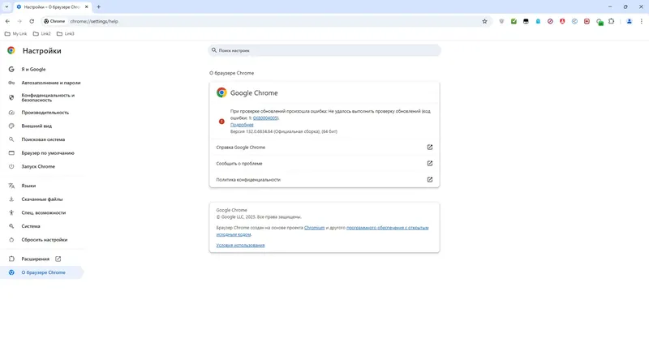The image size is (649, 351).
Task: Click the browser back arrow
Action: pos(7,21)
